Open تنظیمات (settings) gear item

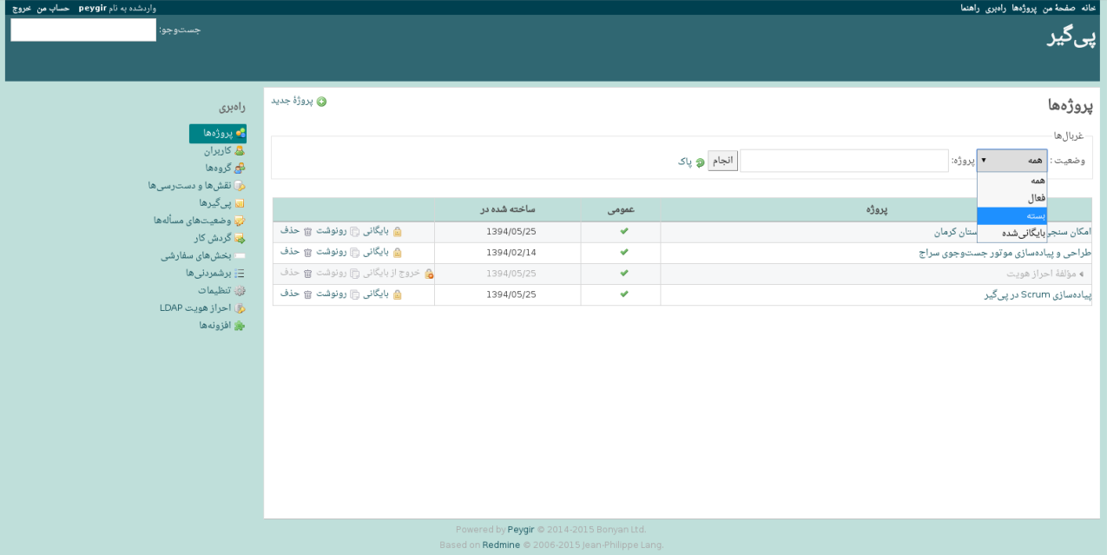coord(221,290)
